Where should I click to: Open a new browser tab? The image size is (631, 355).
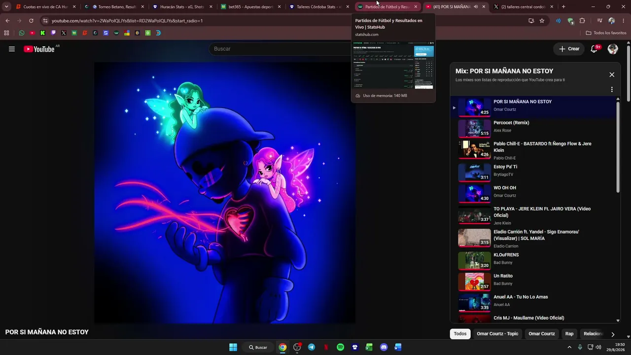pyautogui.click(x=563, y=7)
